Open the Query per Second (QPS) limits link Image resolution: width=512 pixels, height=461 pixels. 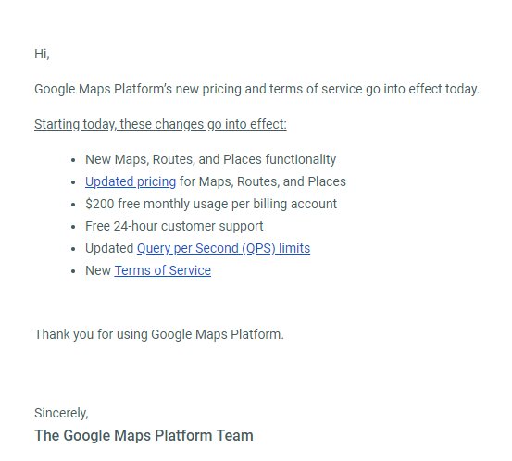(x=223, y=248)
